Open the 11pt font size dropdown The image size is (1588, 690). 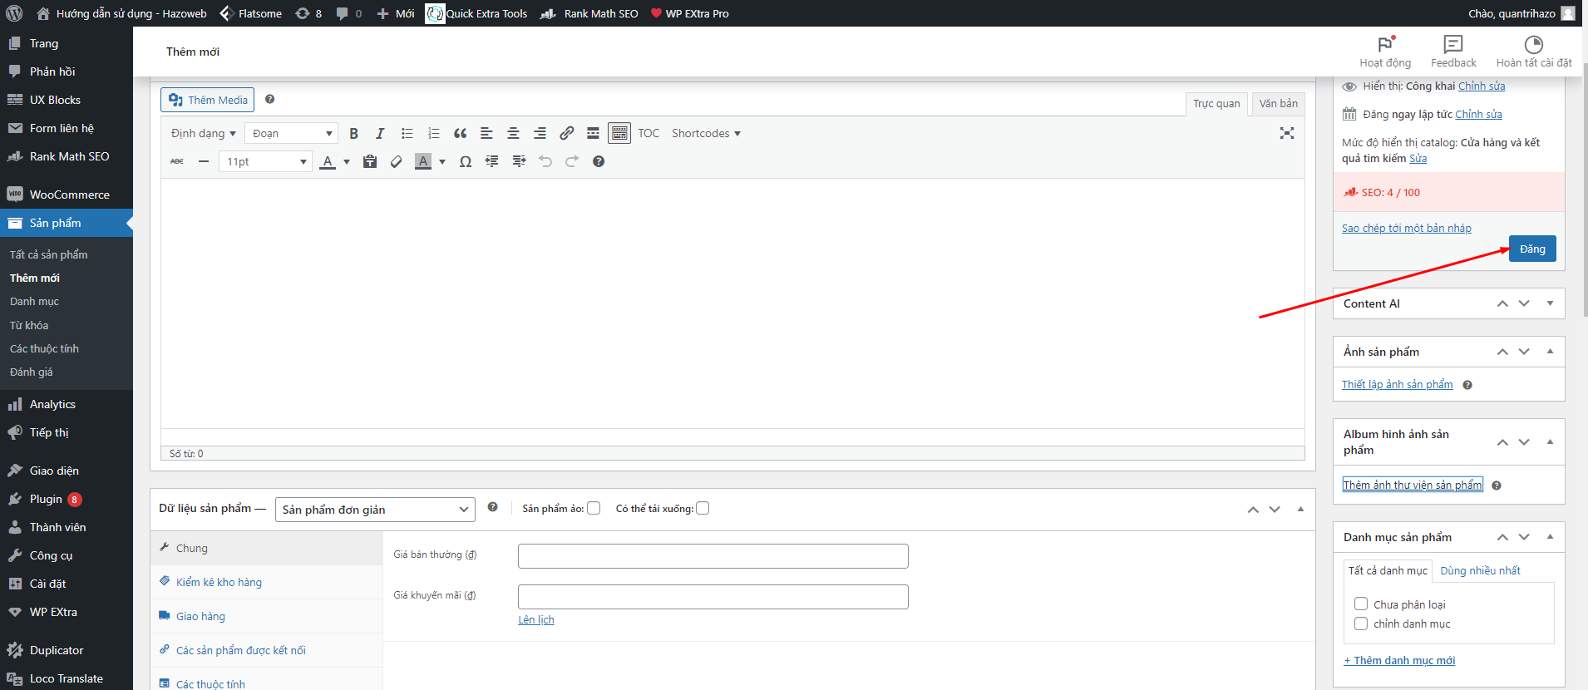tap(266, 161)
